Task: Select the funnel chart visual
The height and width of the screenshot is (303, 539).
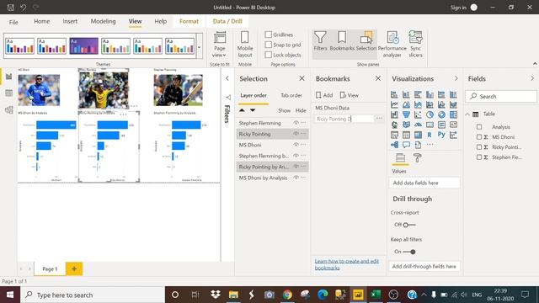Action: 406,114
